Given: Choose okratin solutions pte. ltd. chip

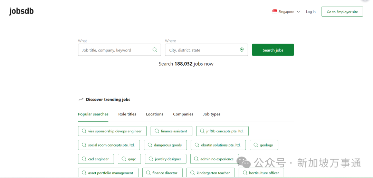Looking at the screenshot, I should pos(218,145).
